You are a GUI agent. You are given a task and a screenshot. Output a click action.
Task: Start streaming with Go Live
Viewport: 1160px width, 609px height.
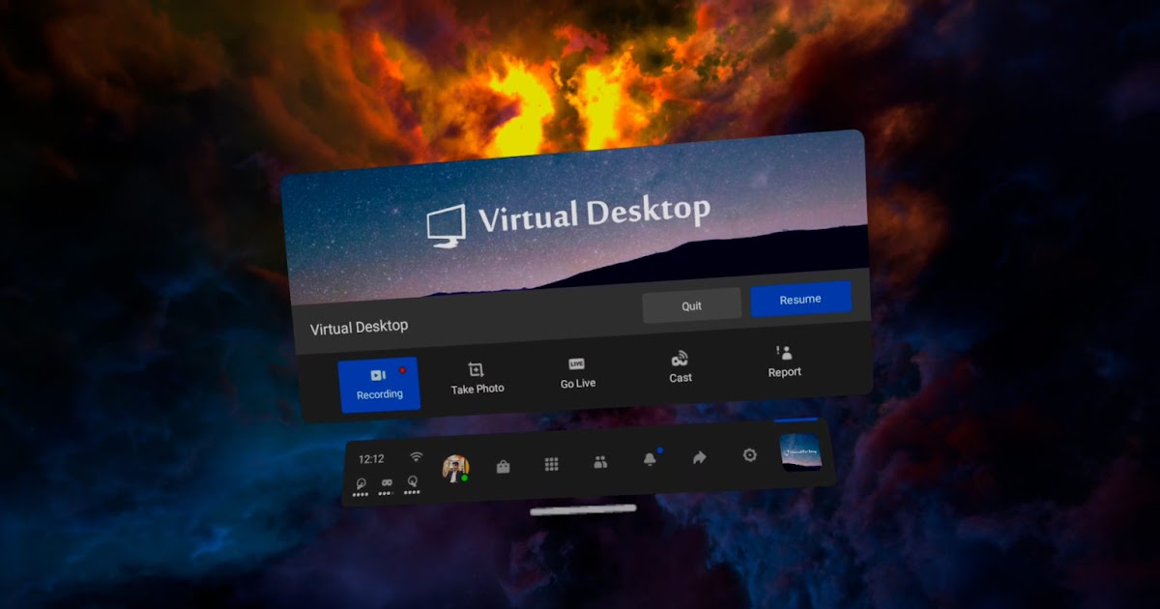(578, 373)
